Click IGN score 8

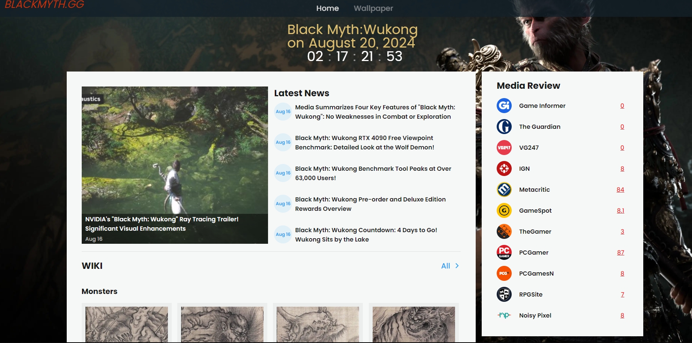pos(622,169)
